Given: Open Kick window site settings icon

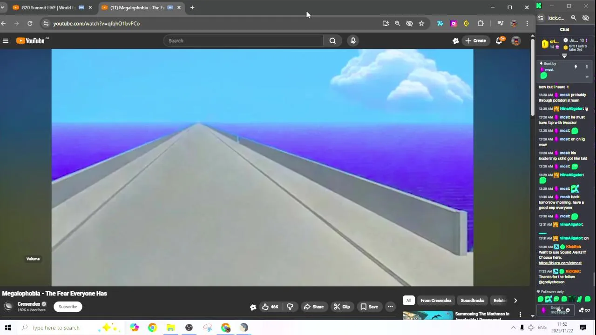Looking at the screenshot, I should [x=541, y=18].
